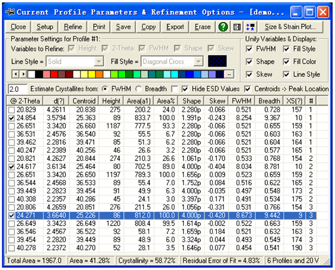Image resolution: width=335 pixels, height=270 pixels.
Task: Select the row with 2-Theta 26.649
Action: [x=162, y=224]
